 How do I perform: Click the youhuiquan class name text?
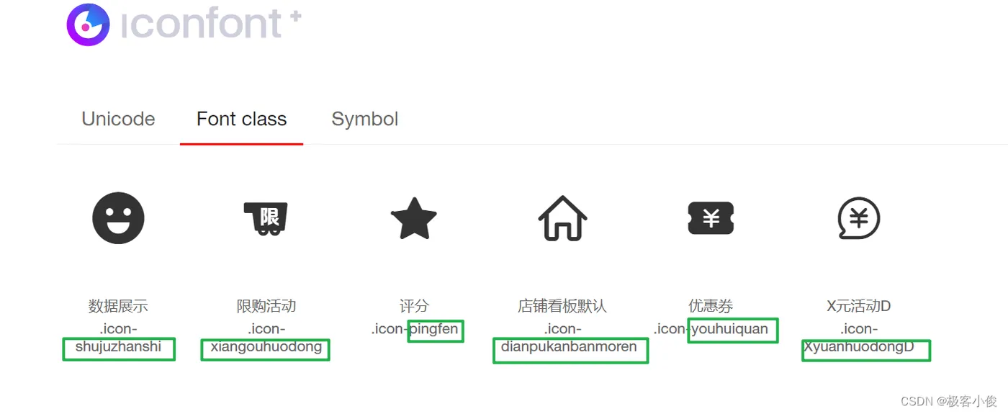tap(730, 330)
